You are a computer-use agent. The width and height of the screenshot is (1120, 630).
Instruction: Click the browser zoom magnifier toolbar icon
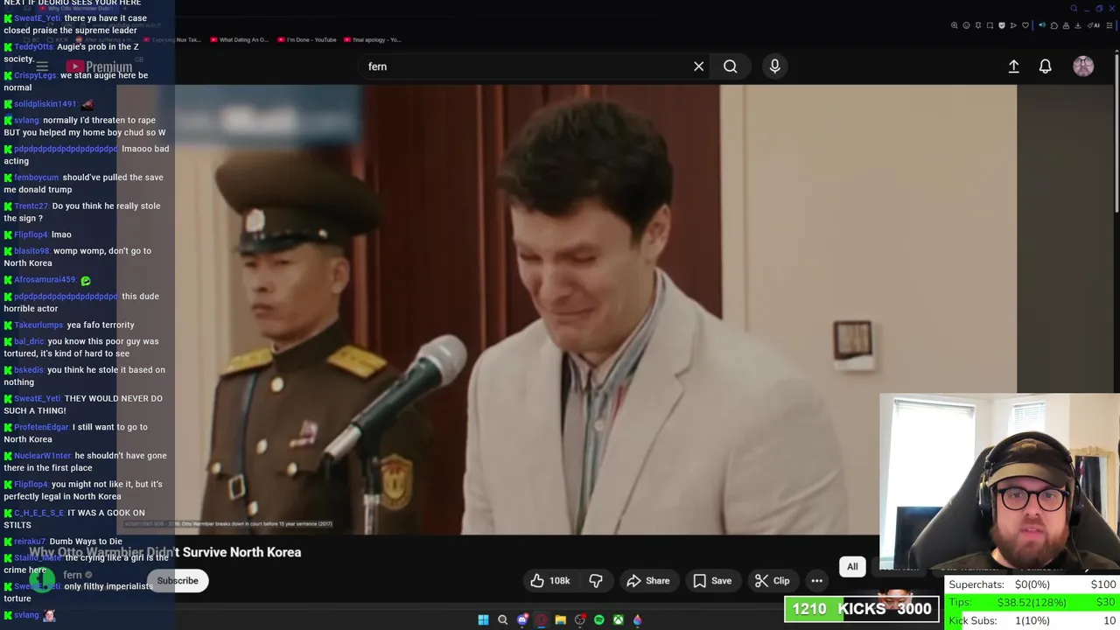click(955, 25)
